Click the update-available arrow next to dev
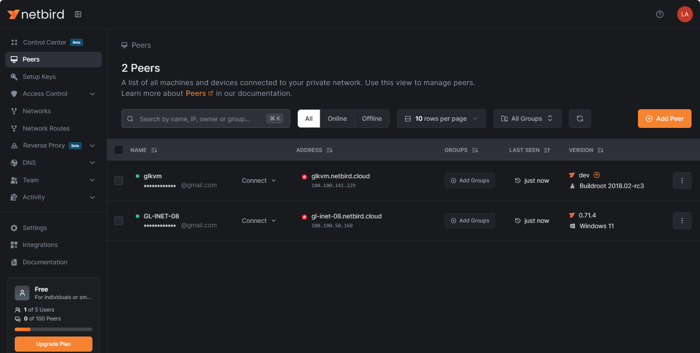The height and width of the screenshot is (353, 700). (596, 175)
